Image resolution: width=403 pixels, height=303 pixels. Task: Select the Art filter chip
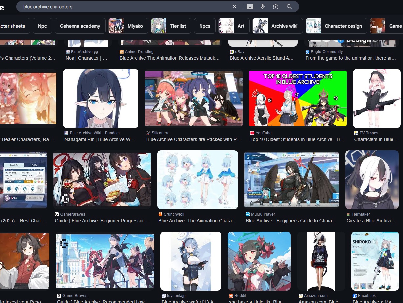234,26
